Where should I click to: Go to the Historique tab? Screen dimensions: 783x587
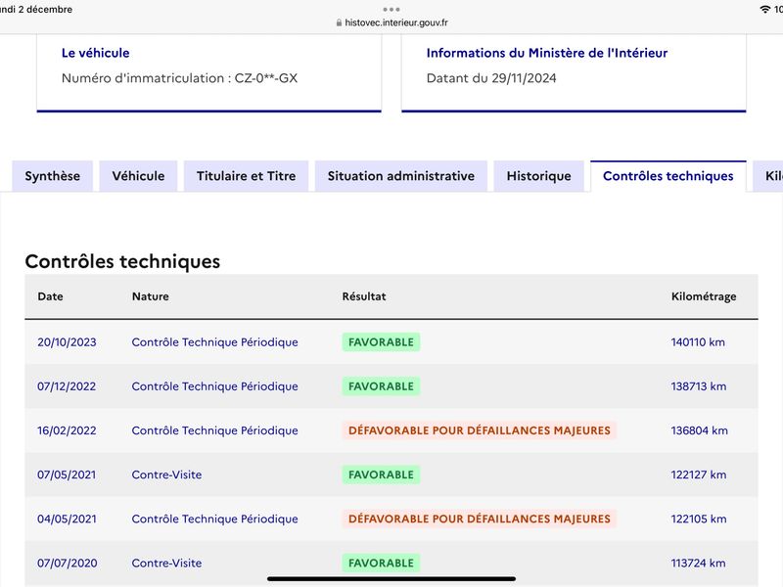[x=539, y=176]
